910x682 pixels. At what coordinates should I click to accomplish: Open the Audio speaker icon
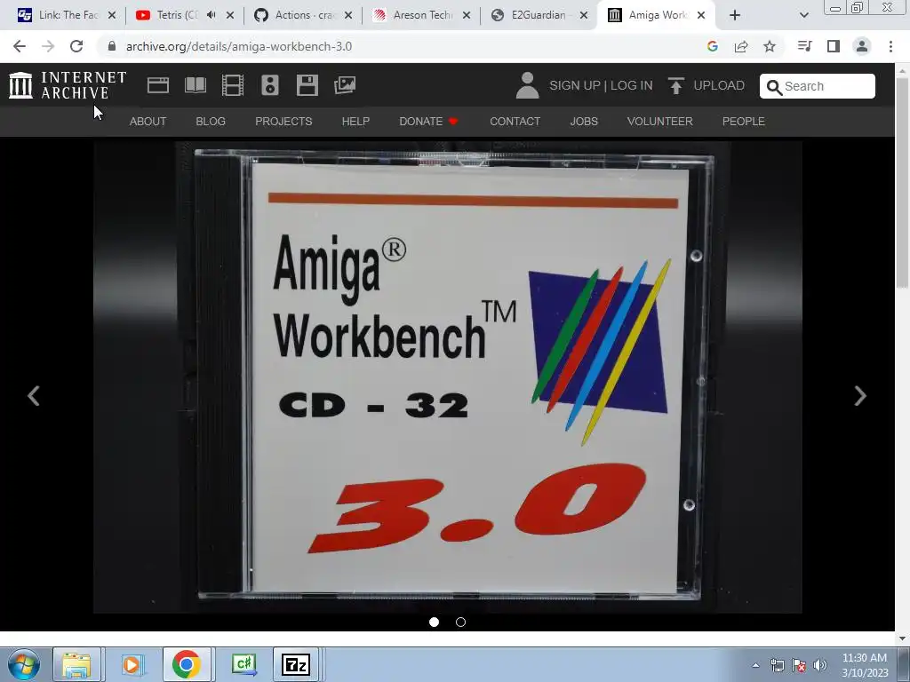[x=270, y=85]
